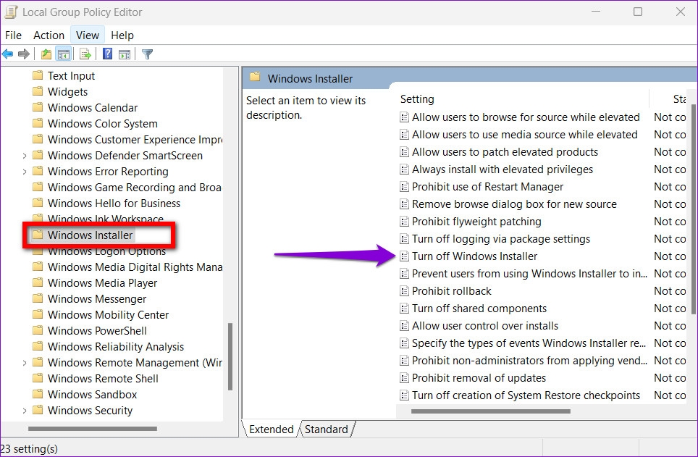The width and height of the screenshot is (698, 457).
Task: Click the policy icon for Turn off shared components
Action: tap(404, 309)
